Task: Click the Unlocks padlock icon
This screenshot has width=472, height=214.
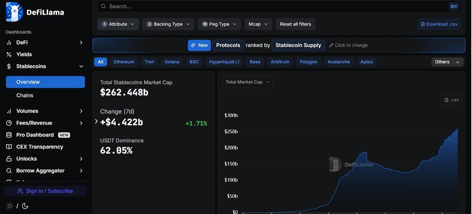Action: coord(9,159)
